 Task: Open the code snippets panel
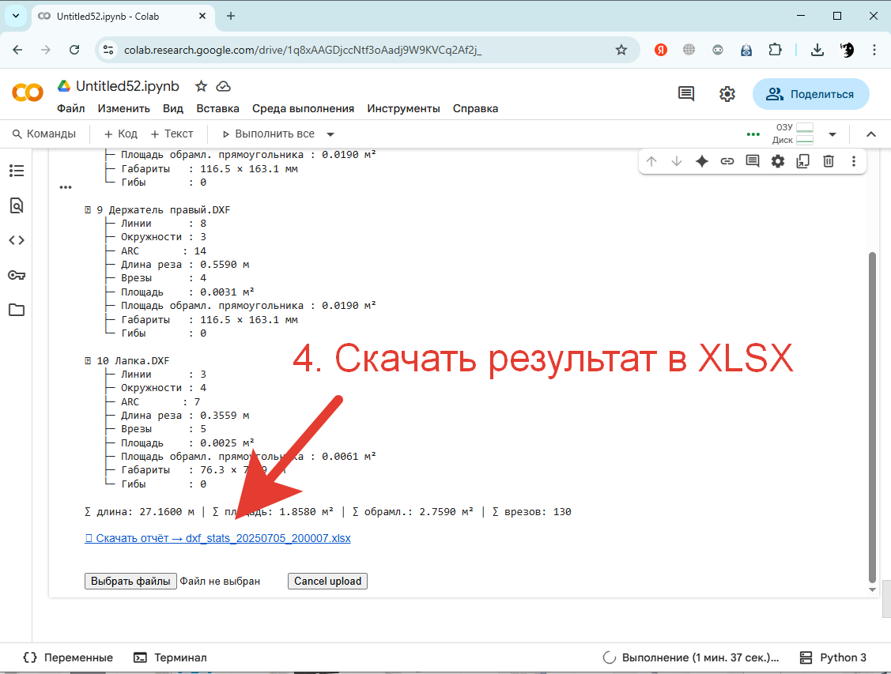17,239
